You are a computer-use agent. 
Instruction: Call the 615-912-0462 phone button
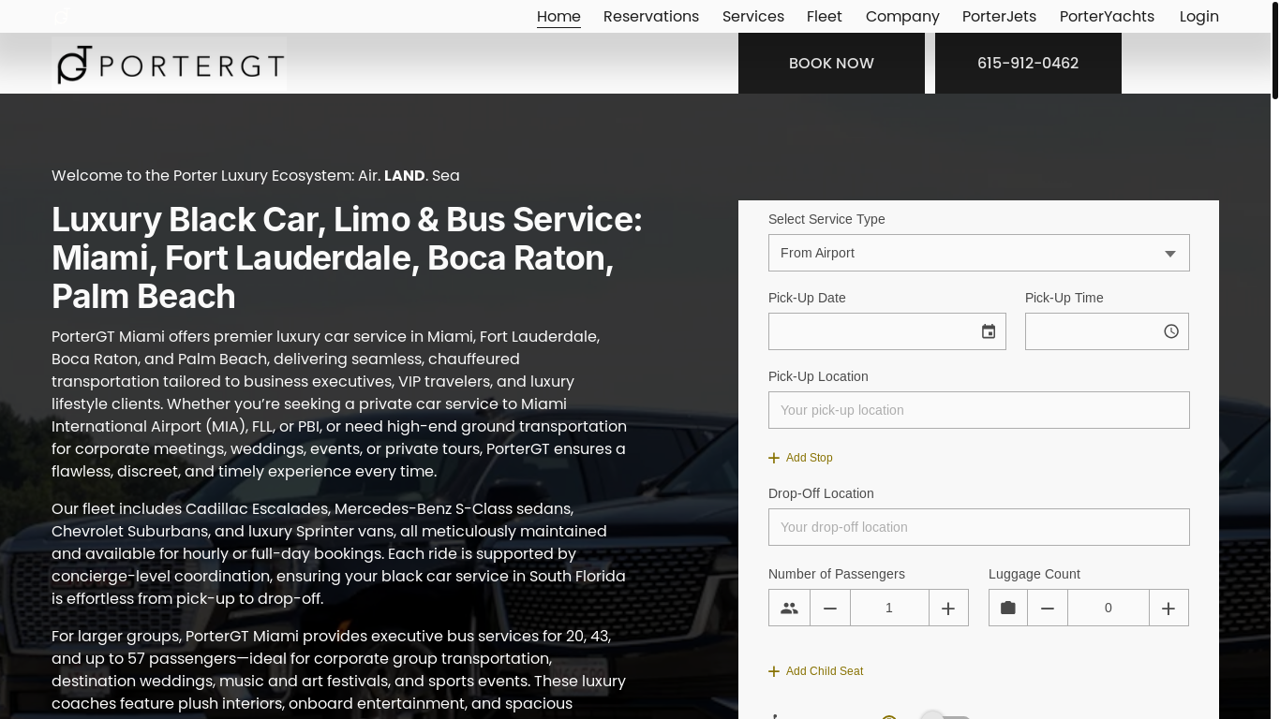pos(1028,63)
